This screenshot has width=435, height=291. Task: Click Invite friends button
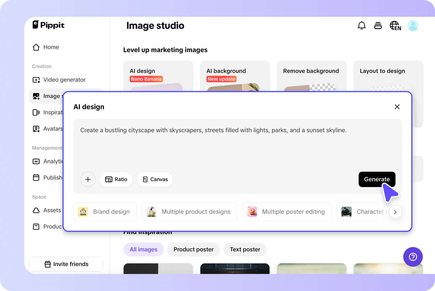(66, 264)
